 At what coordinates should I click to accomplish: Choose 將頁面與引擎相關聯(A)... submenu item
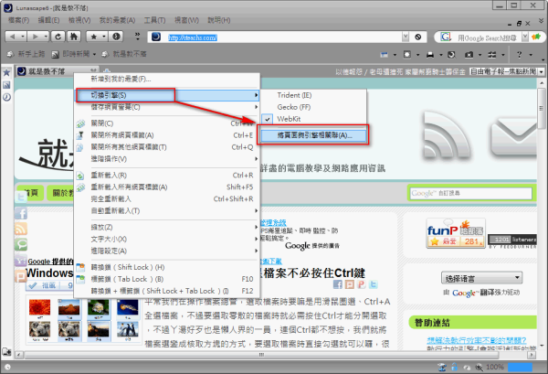point(313,135)
